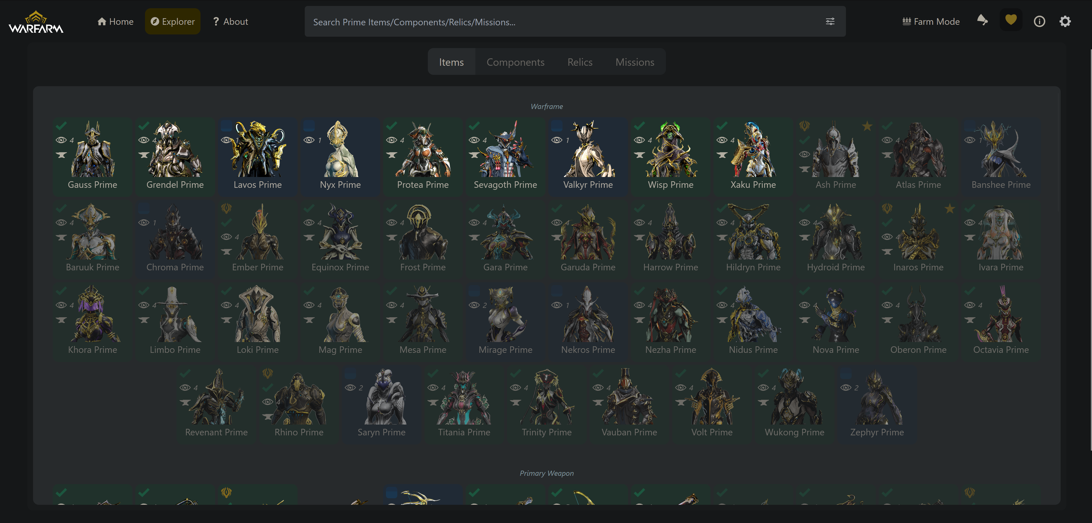Toggle the eye icon on Zephyr Prime

846,388
